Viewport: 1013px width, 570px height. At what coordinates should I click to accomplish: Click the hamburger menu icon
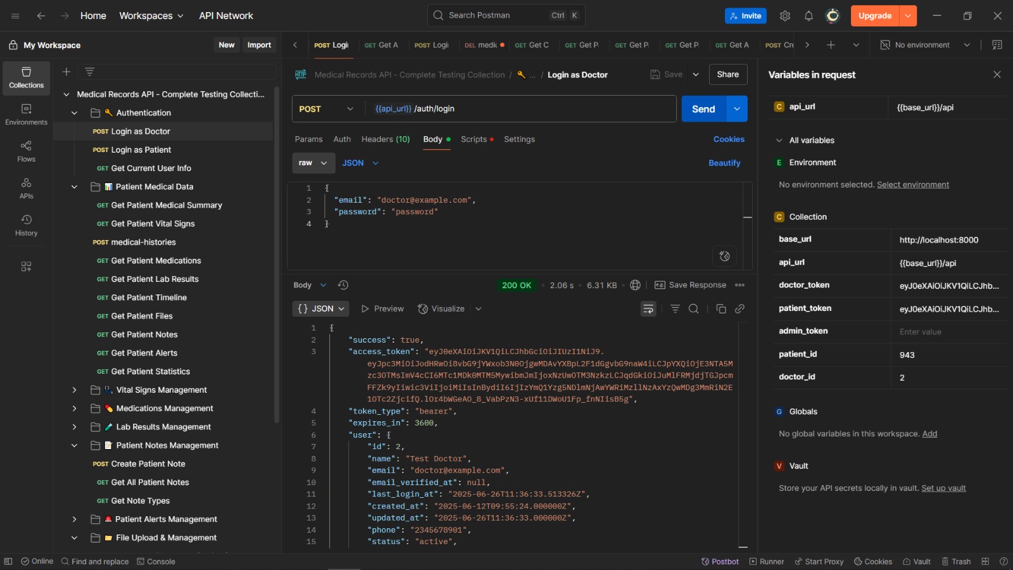[15, 16]
